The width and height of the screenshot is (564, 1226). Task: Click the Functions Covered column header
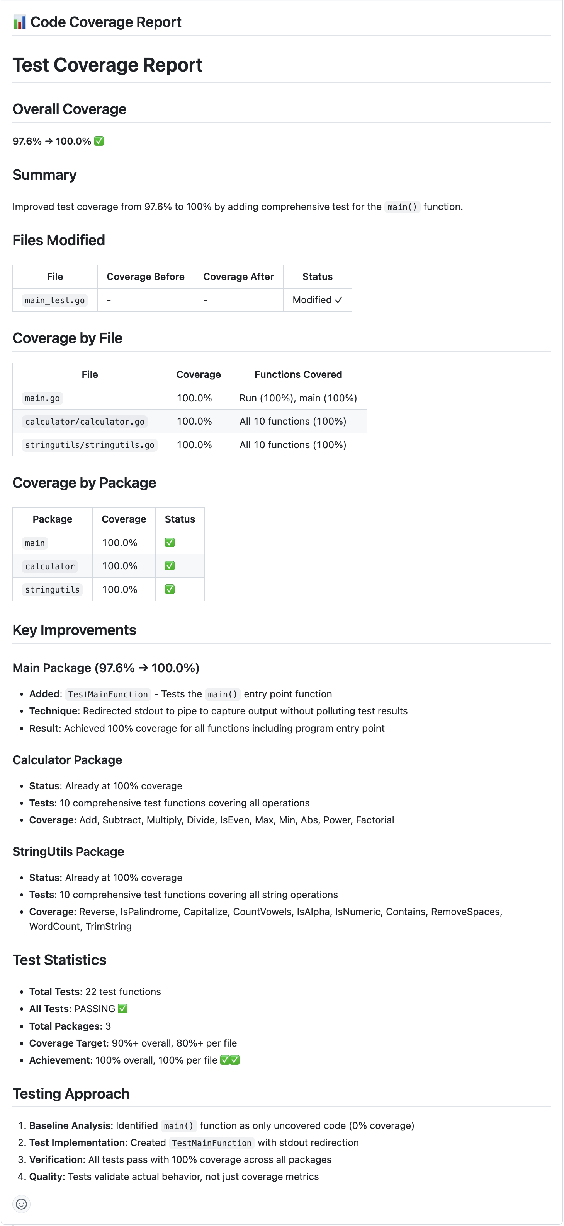298,374
